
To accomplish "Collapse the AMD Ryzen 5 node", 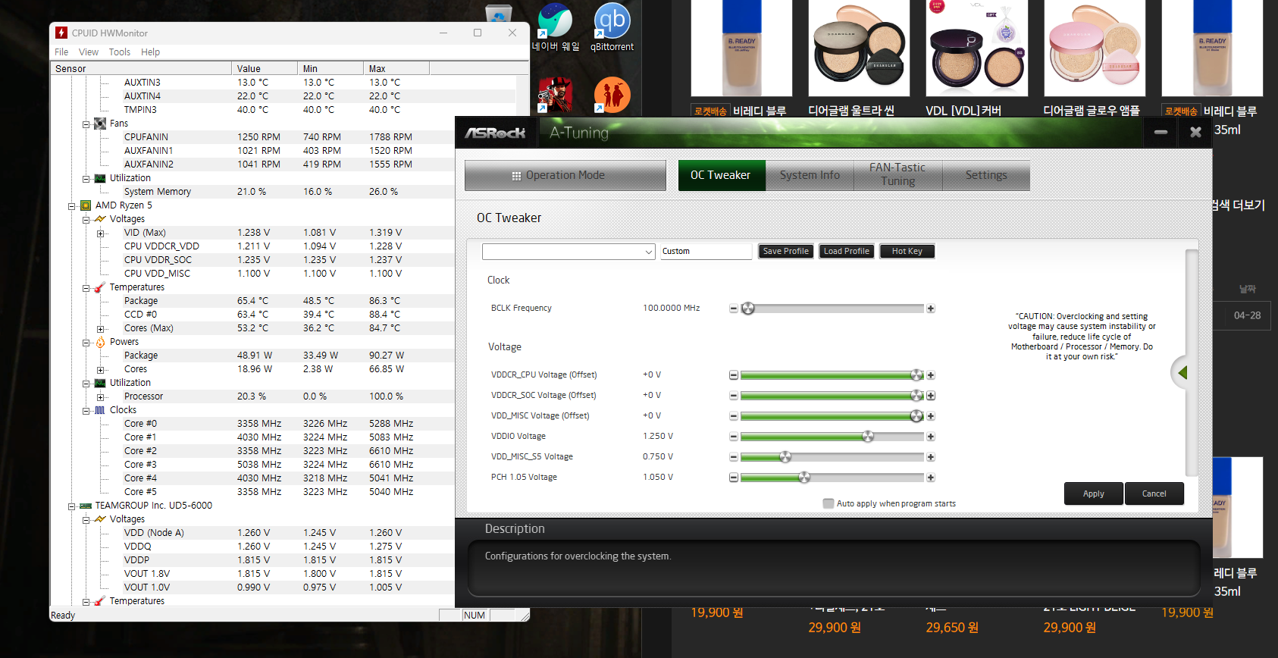I will point(71,206).
